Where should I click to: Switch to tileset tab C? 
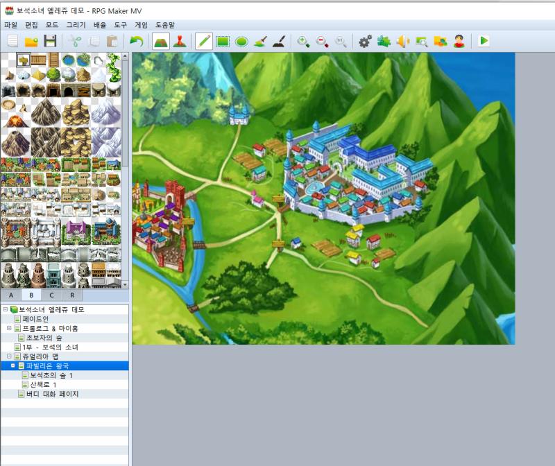[51, 295]
